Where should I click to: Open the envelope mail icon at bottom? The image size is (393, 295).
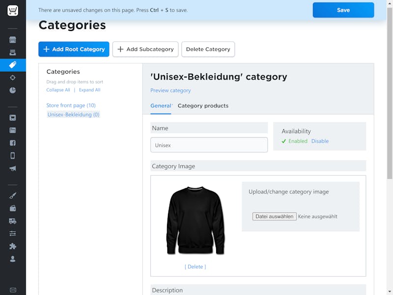click(13, 290)
